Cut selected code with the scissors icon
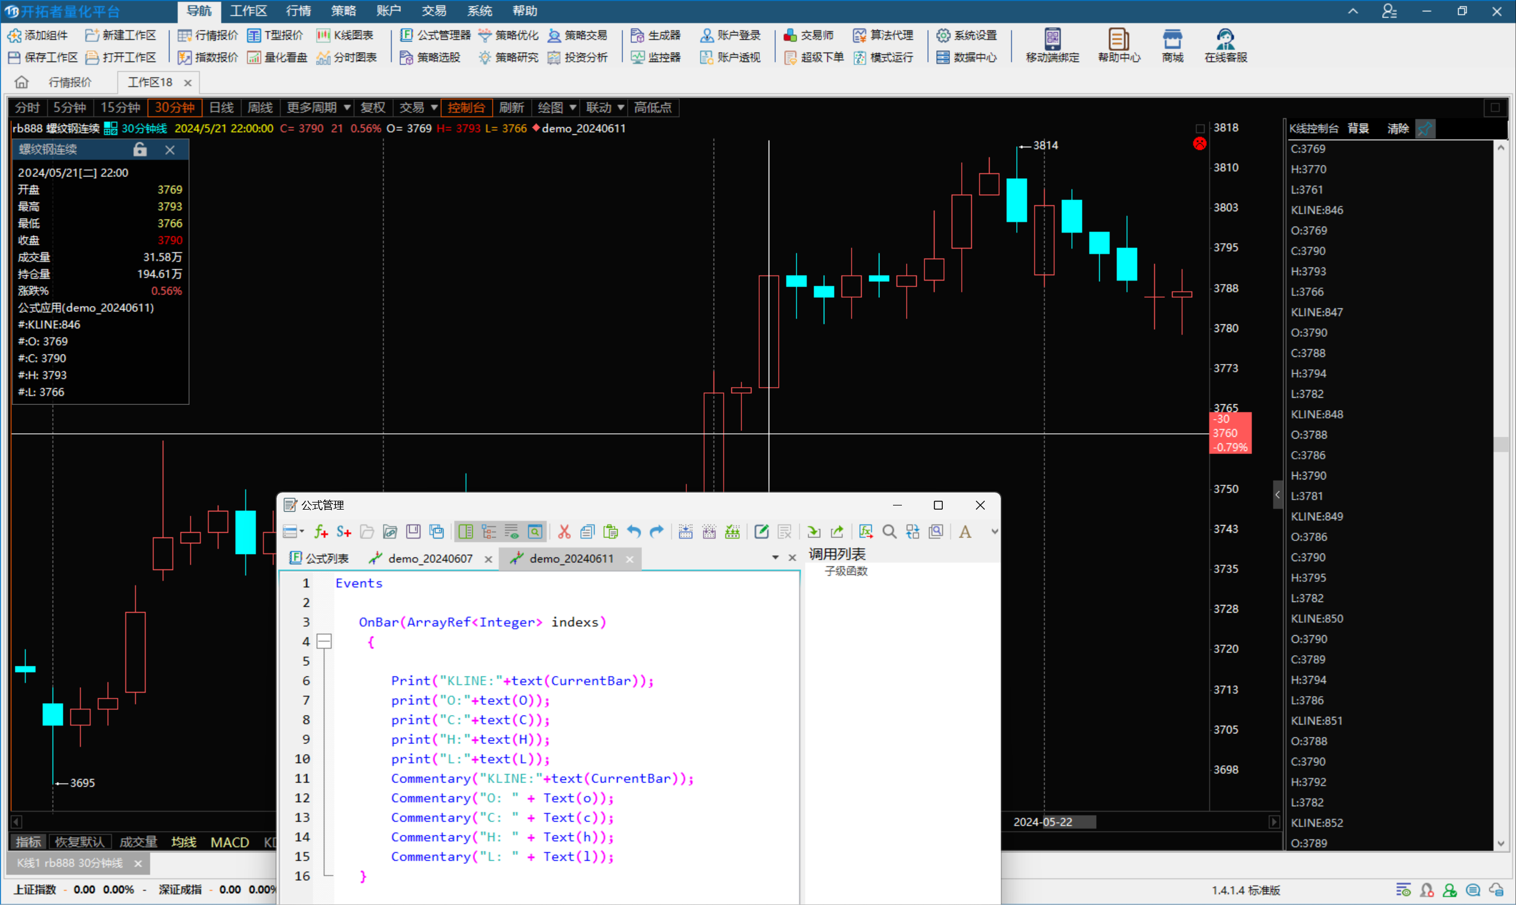This screenshot has height=905, width=1516. (564, 532)
